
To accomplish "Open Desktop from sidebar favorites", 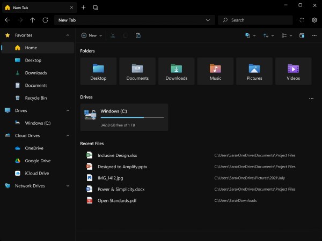I will click(38, 60).
